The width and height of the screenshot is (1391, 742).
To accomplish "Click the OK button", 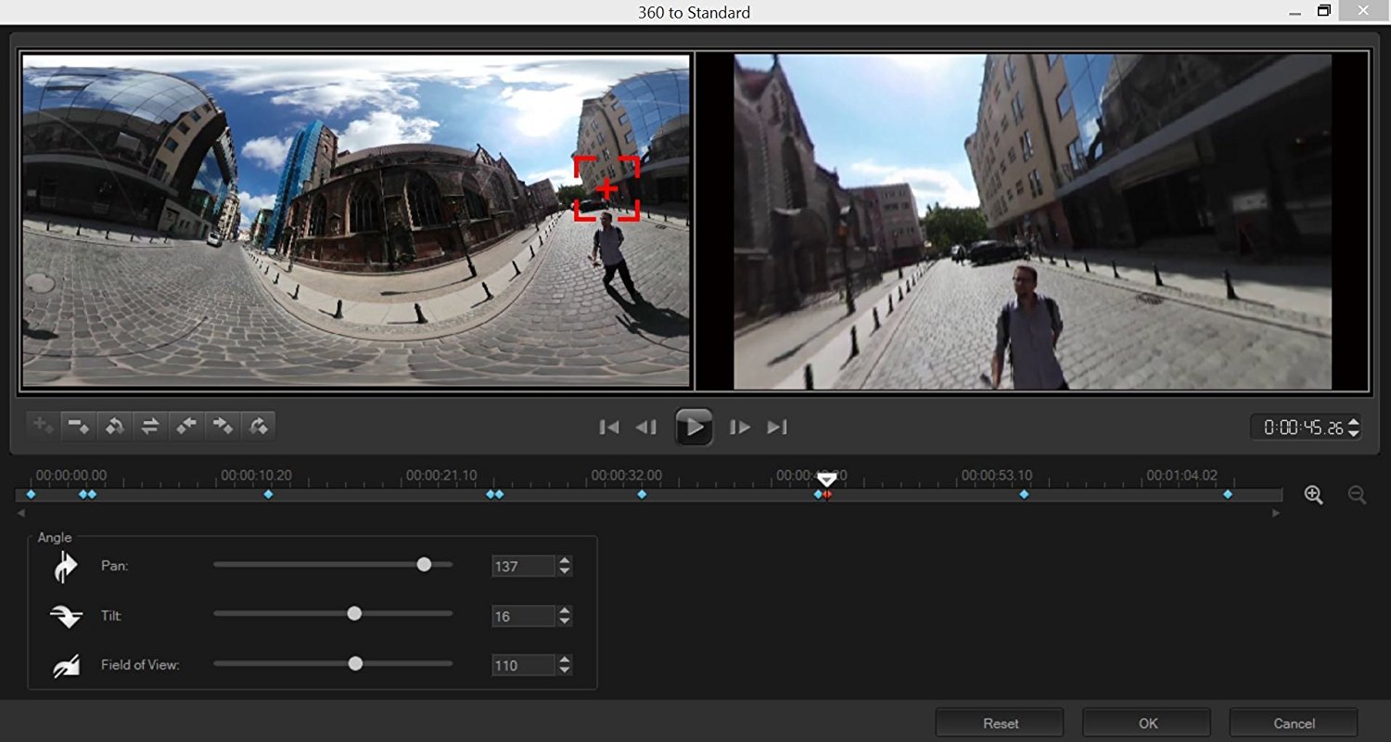I will (x=1146, y=723).
